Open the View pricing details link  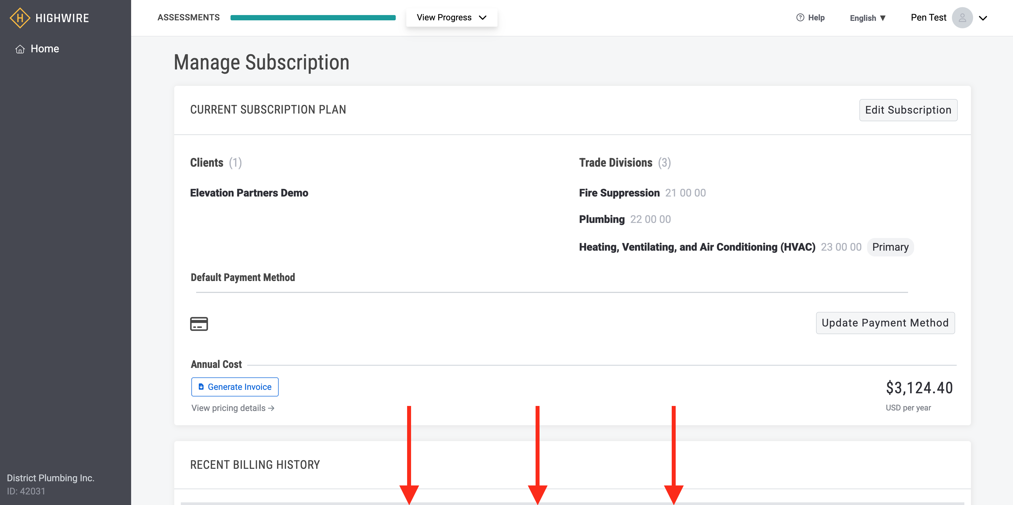(x=233, y=408)
